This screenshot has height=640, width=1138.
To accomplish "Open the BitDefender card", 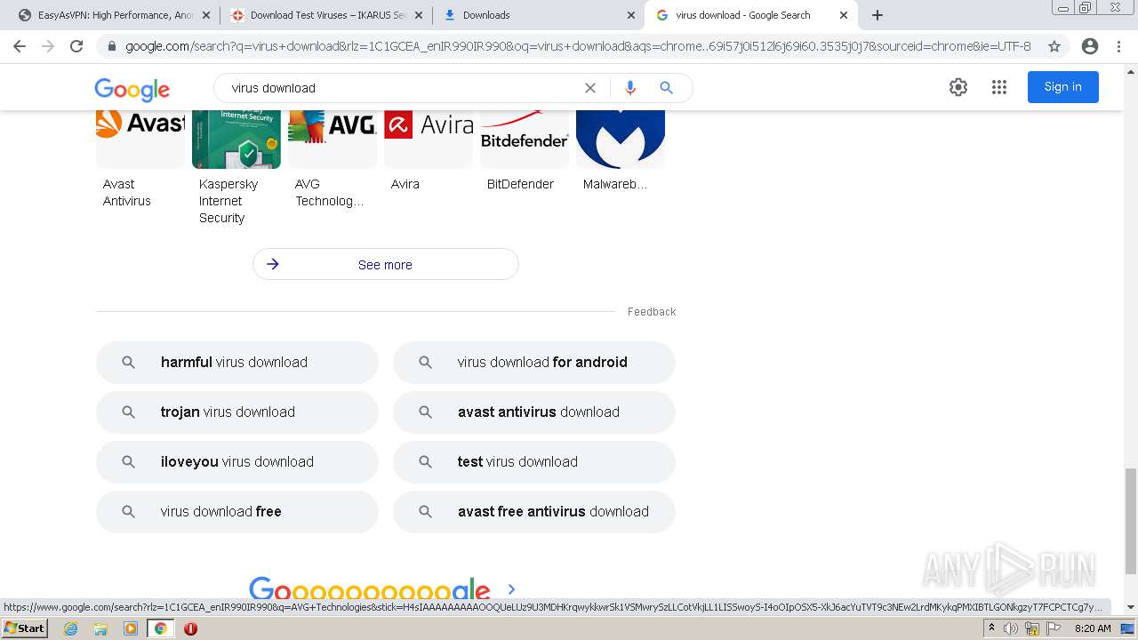I will pos(525,151).
